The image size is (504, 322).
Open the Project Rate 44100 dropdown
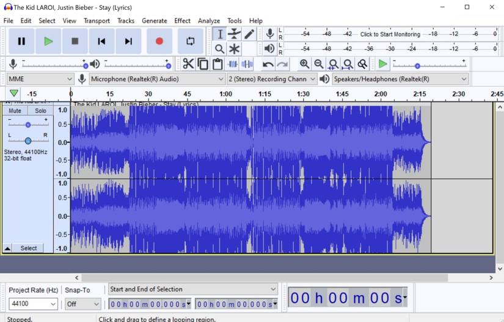point(33,304)
